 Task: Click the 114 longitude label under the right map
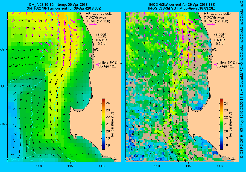point(157,166)
